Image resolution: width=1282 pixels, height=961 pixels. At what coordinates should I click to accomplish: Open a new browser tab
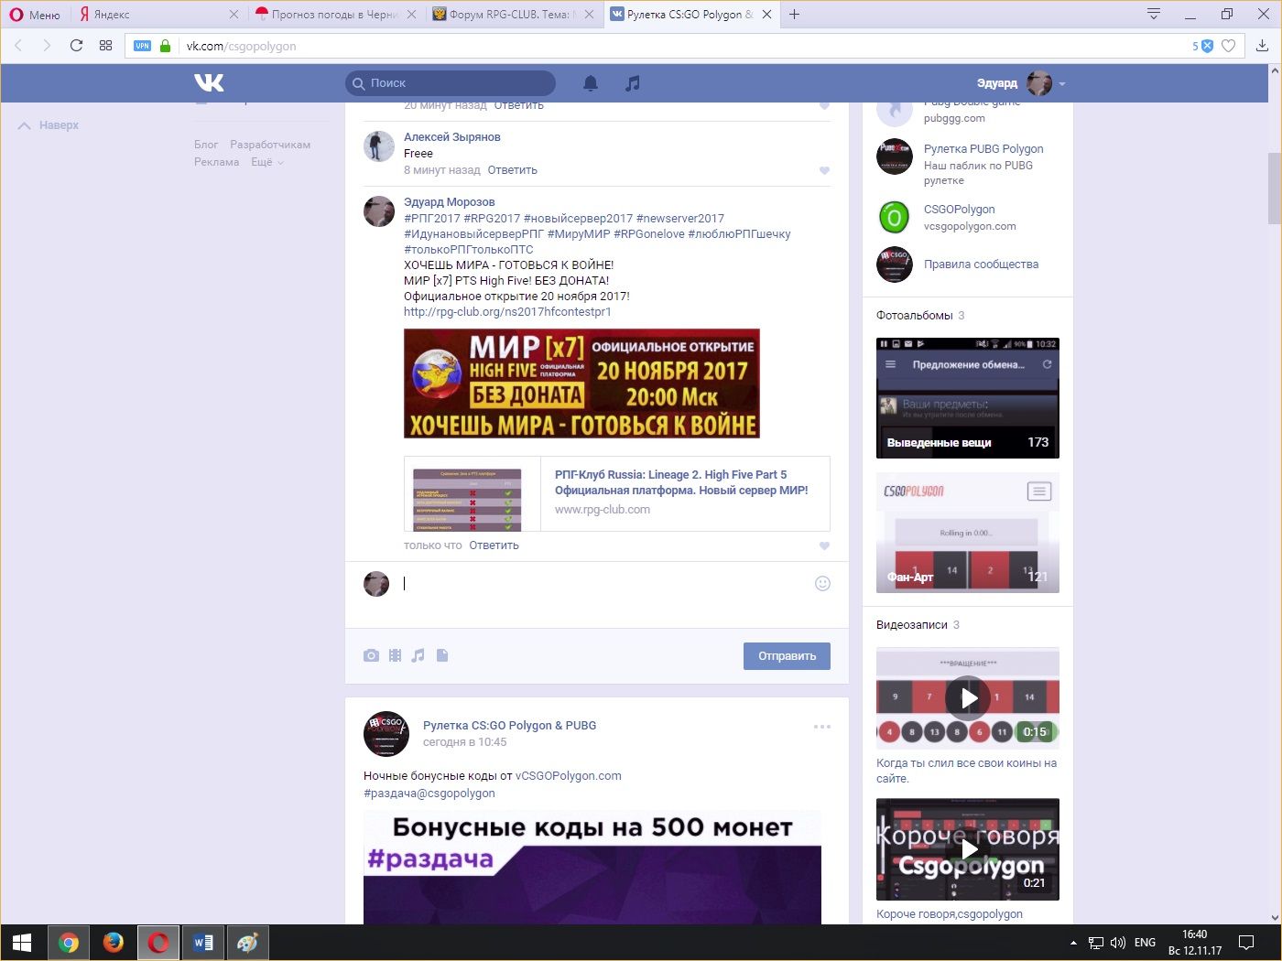[x=795, y=15]
